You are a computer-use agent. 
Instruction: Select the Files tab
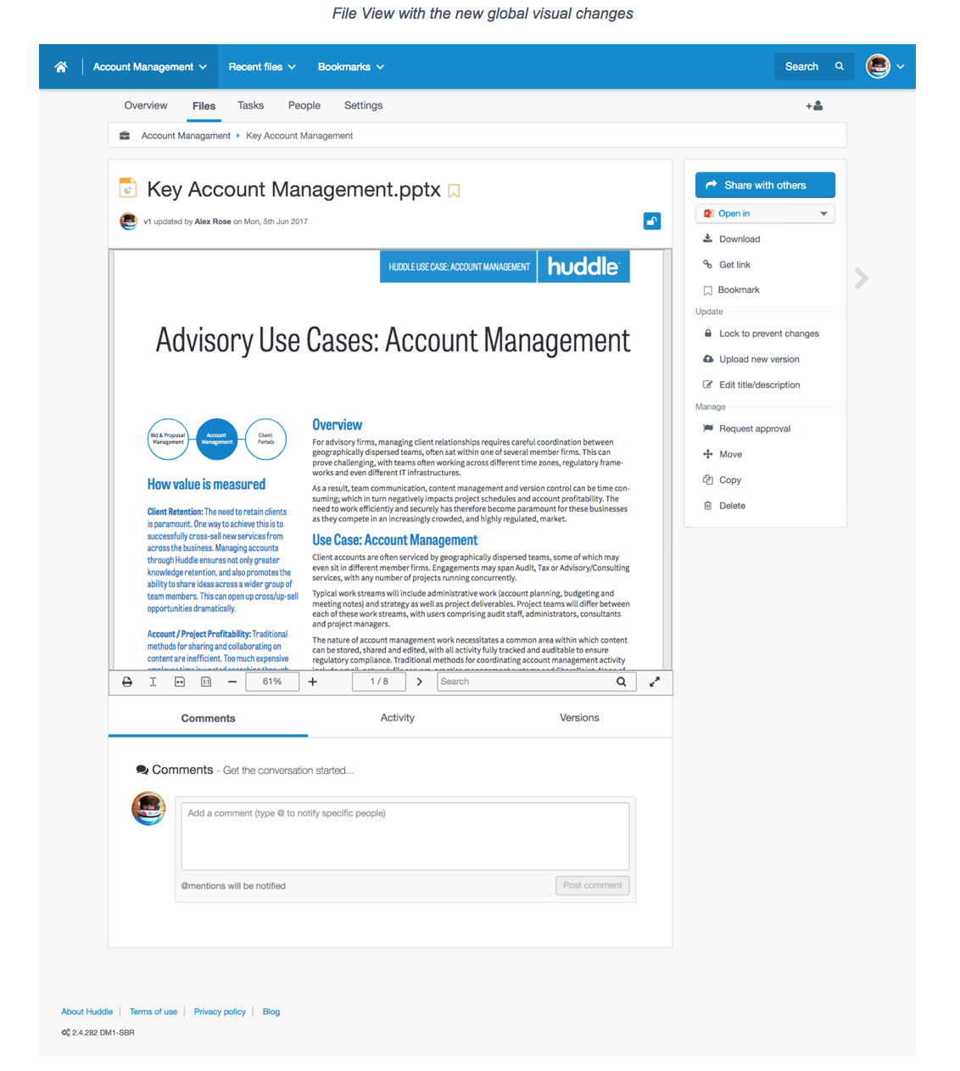click(204, 106)
